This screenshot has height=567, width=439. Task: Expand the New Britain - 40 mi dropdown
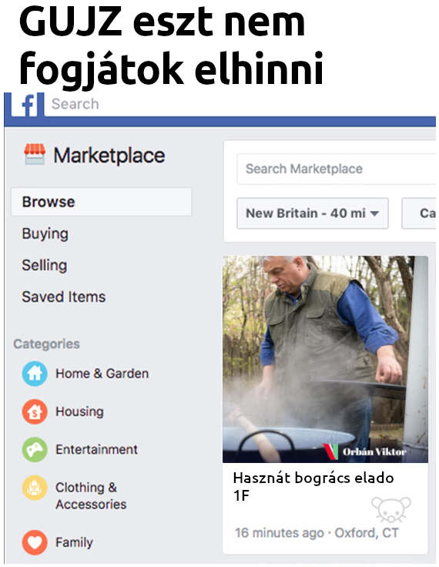tap(313, 213)
